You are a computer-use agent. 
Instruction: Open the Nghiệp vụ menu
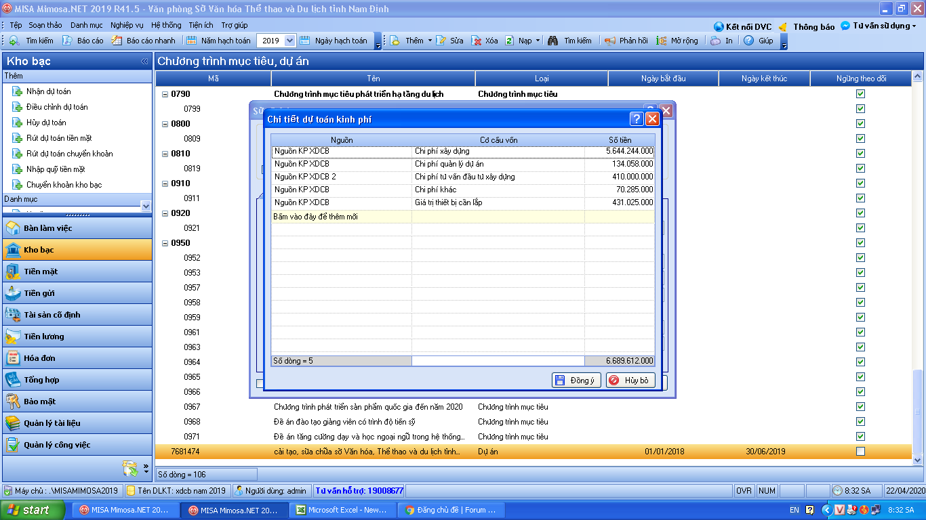pos(127,25)
